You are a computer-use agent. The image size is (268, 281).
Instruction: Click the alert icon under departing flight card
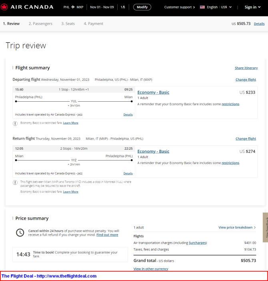pyautogui.click(x=15, y=123)
